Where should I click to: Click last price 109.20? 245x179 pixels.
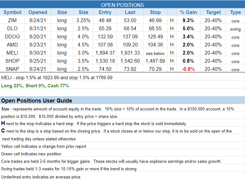click(130, 45)
